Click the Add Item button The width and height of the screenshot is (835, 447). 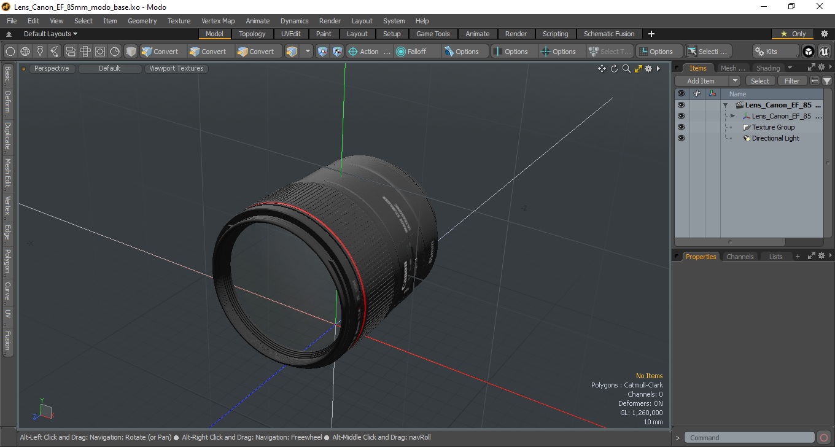[701, 81]
